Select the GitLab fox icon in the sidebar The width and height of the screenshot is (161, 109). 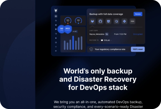pyautogui.click(x=56, y=25)
